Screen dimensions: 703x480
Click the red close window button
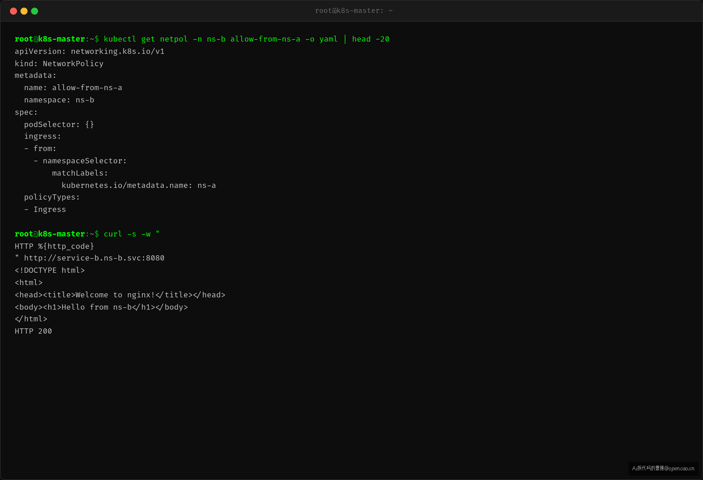tap(13, 11)
